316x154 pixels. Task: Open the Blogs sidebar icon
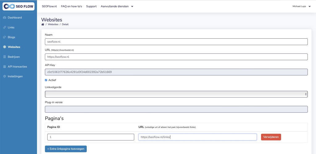(5, 37)
